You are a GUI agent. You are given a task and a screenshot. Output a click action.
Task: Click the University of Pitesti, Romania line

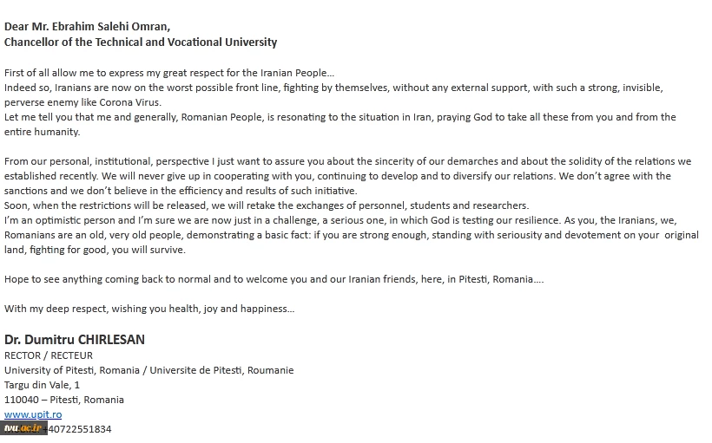(x=149, y=370)
